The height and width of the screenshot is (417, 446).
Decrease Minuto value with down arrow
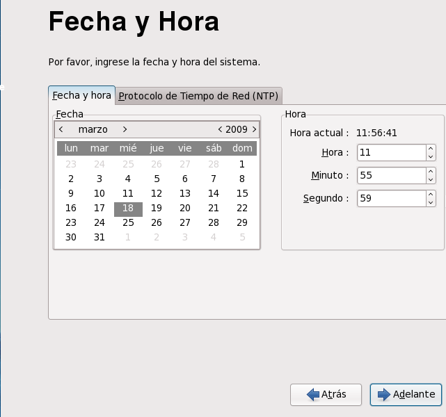pyautogui.click(x=431, y=179)
